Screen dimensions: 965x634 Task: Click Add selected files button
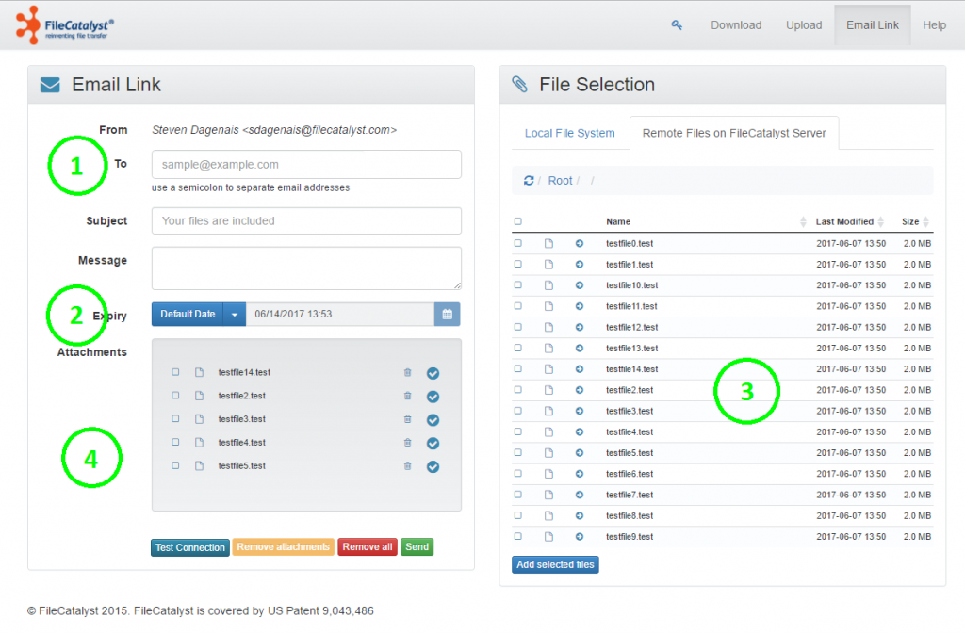click(x=555, y=565)
